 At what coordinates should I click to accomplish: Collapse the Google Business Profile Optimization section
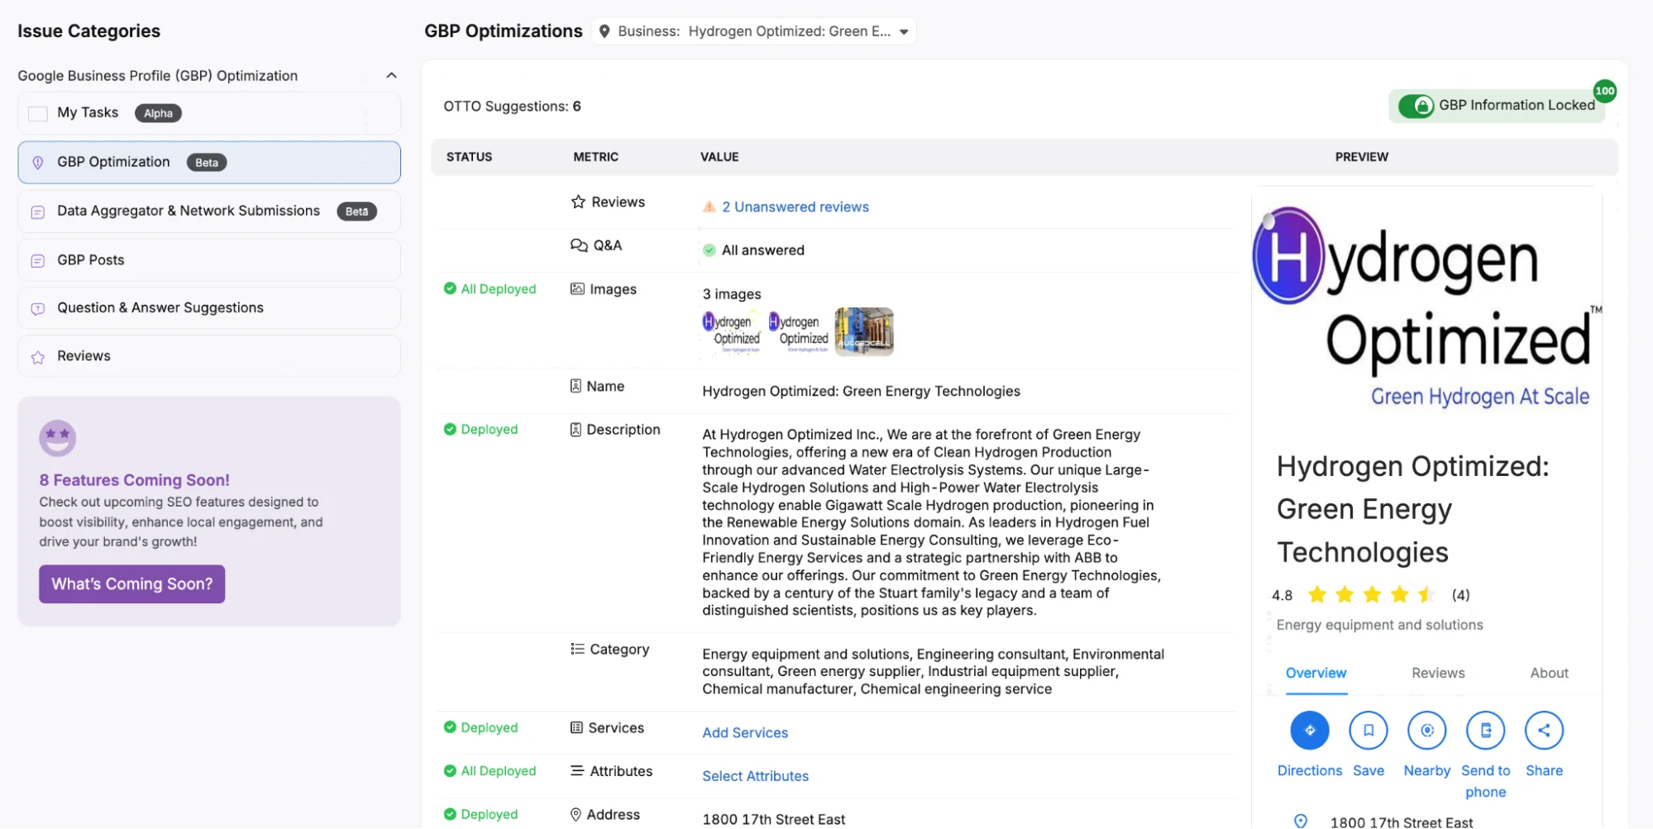coord(391,75)
